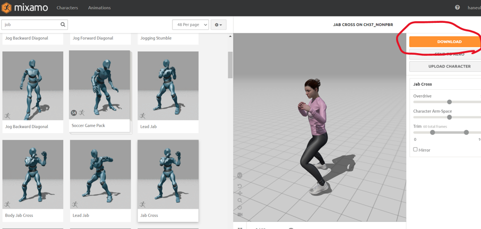The image size is (481, 229).
Task: Click the mixamo logo
Action: point(24,7)
